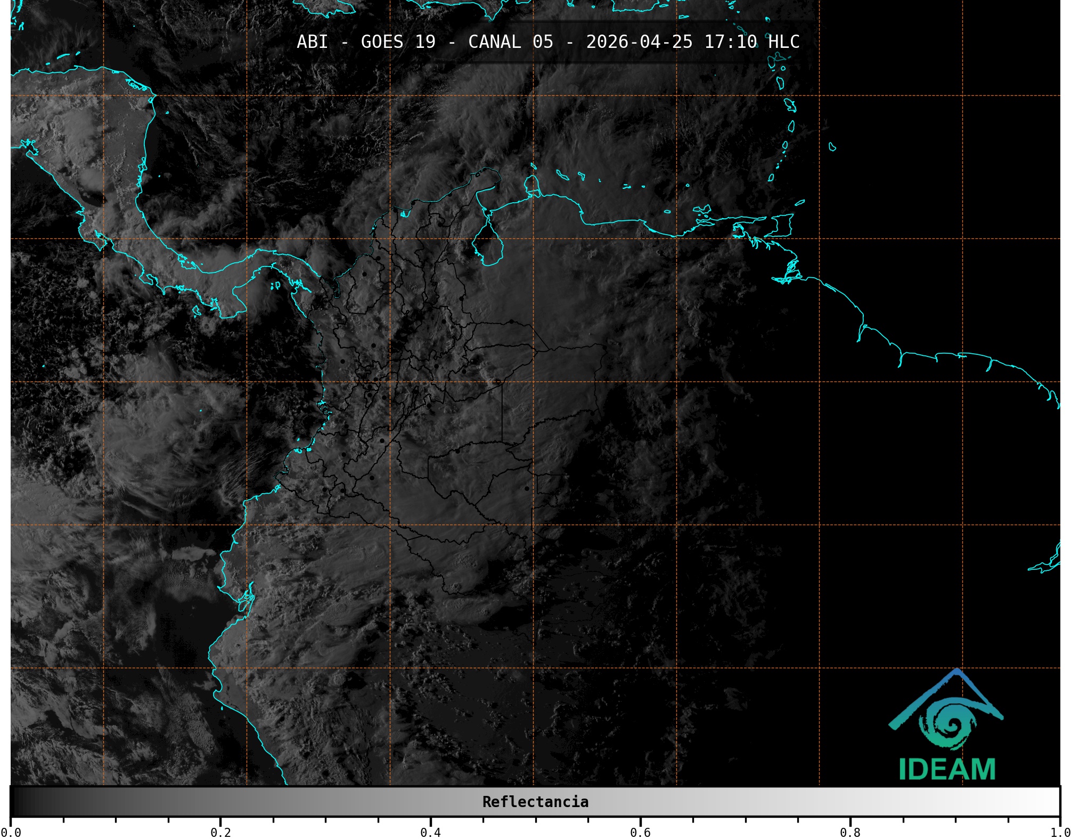Click the 0.4 tick label
1071x839 pixels.
pyautogui.click(x=430, y=832)
